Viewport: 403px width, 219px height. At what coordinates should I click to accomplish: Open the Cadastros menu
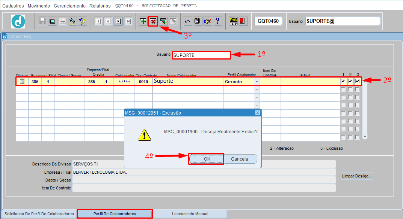(x=13, y=6)
